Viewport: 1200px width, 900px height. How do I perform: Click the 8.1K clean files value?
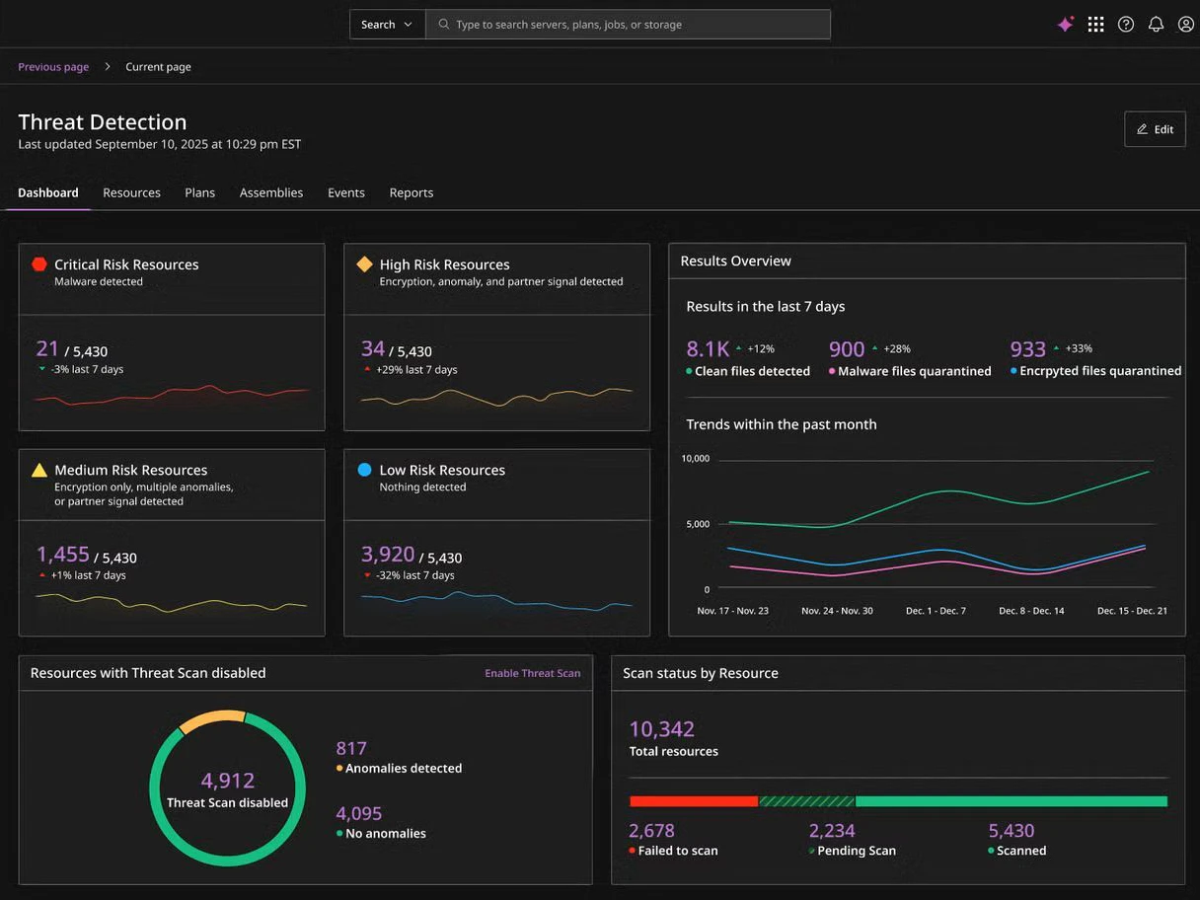pyautogui.click(x=708, y=349)
